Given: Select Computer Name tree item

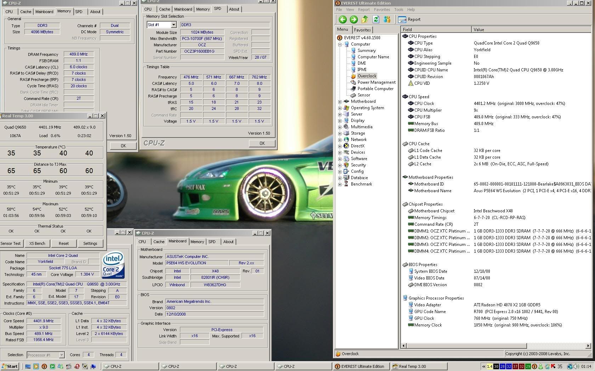Looking at the screenshot, I should point(373,57).
